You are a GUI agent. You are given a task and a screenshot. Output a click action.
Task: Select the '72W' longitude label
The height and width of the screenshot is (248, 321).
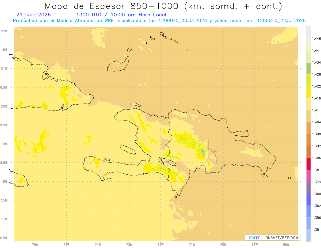tap(160, 244)
